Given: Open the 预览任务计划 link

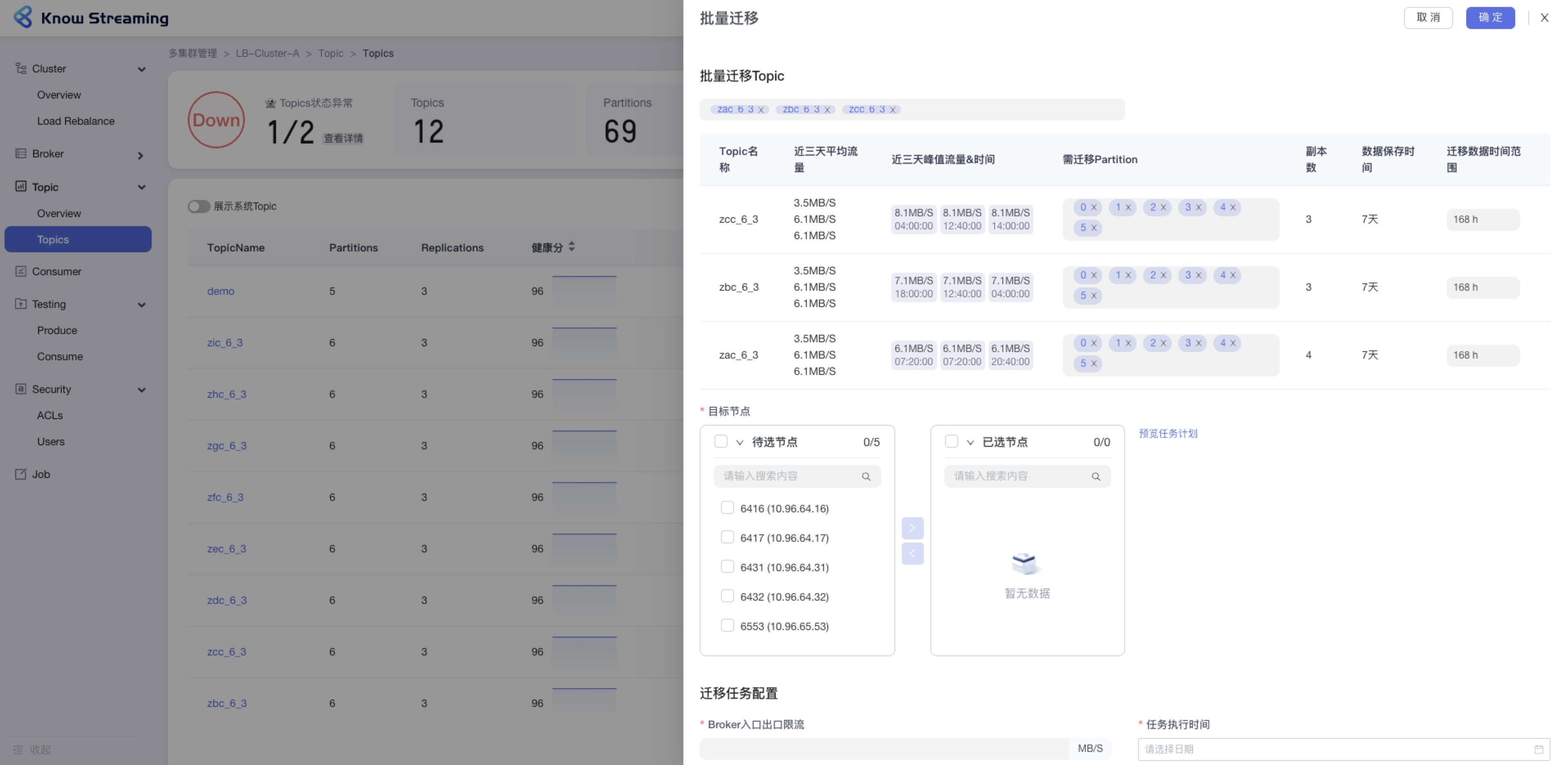Looking at the screenshot, I should [x=1168, y=433].
